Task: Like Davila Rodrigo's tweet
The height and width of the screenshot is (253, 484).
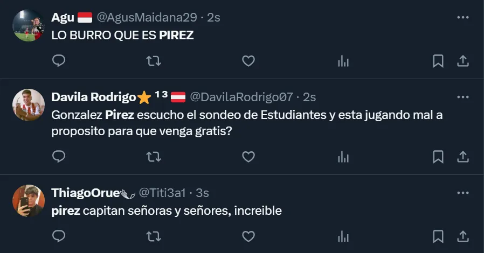Action: [248, 157]
